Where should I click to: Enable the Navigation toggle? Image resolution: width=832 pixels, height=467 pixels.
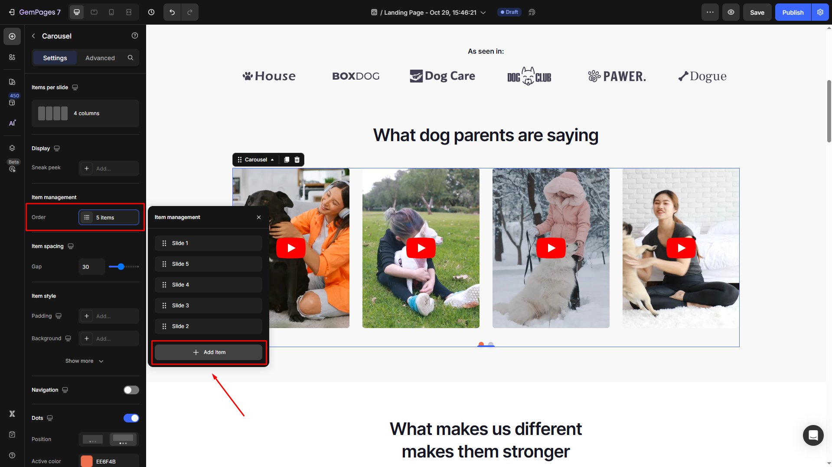pos(131,390)
